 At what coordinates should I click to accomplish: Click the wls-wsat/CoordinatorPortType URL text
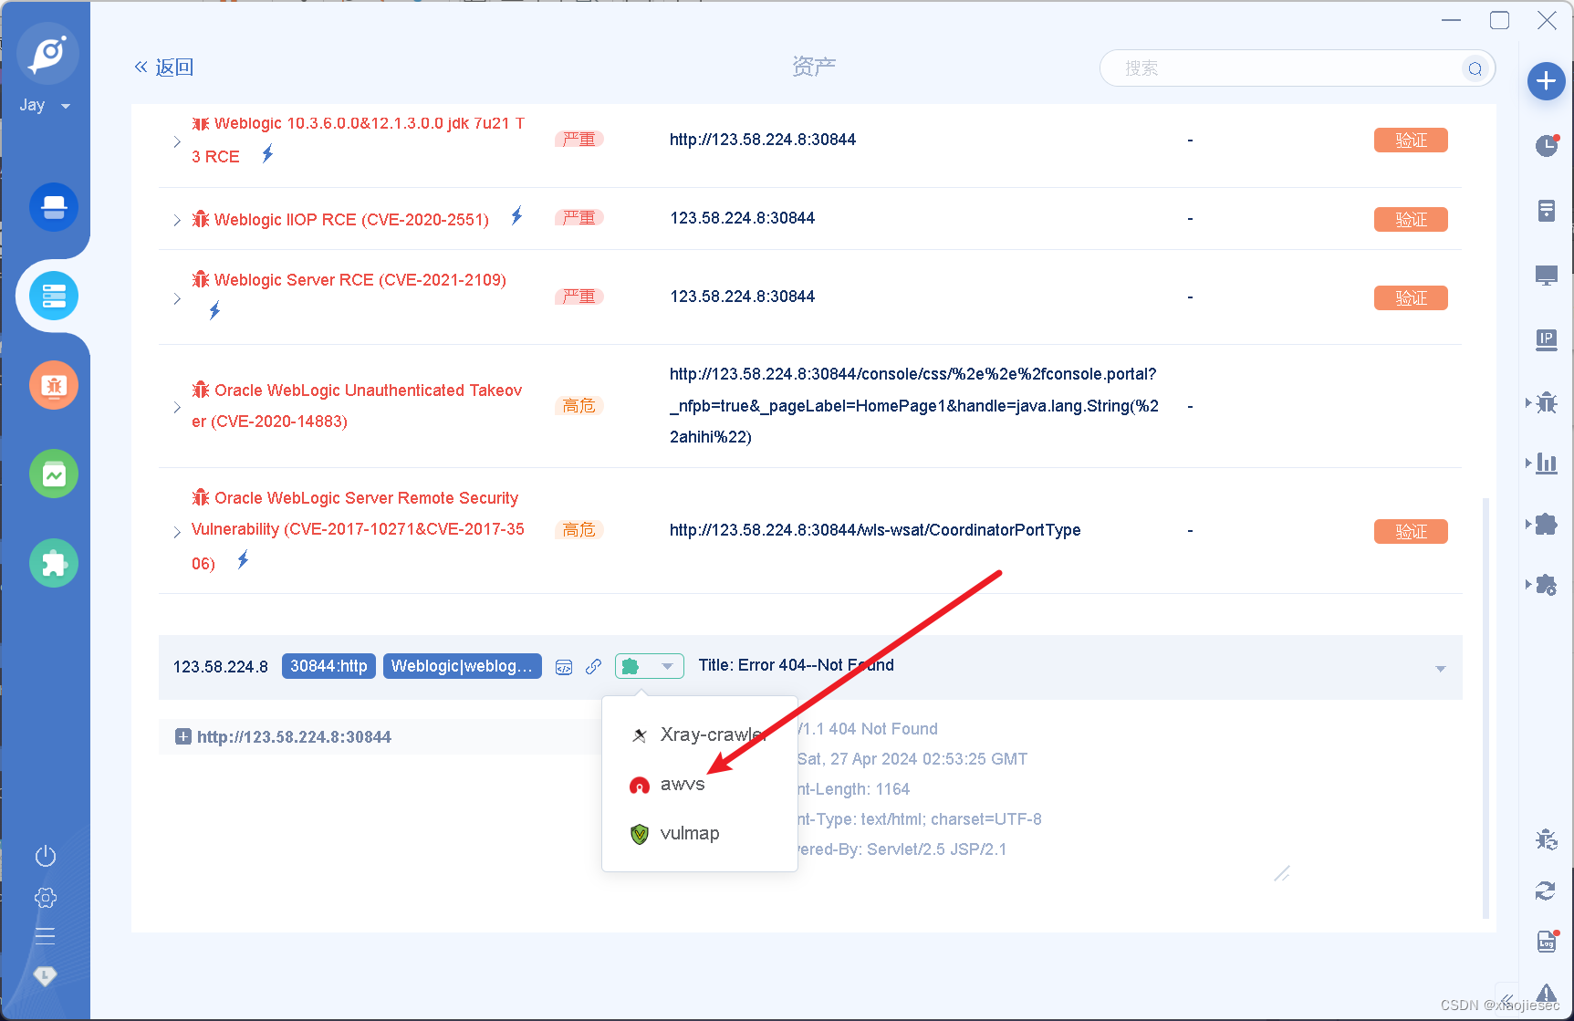[x=875, y=530]
